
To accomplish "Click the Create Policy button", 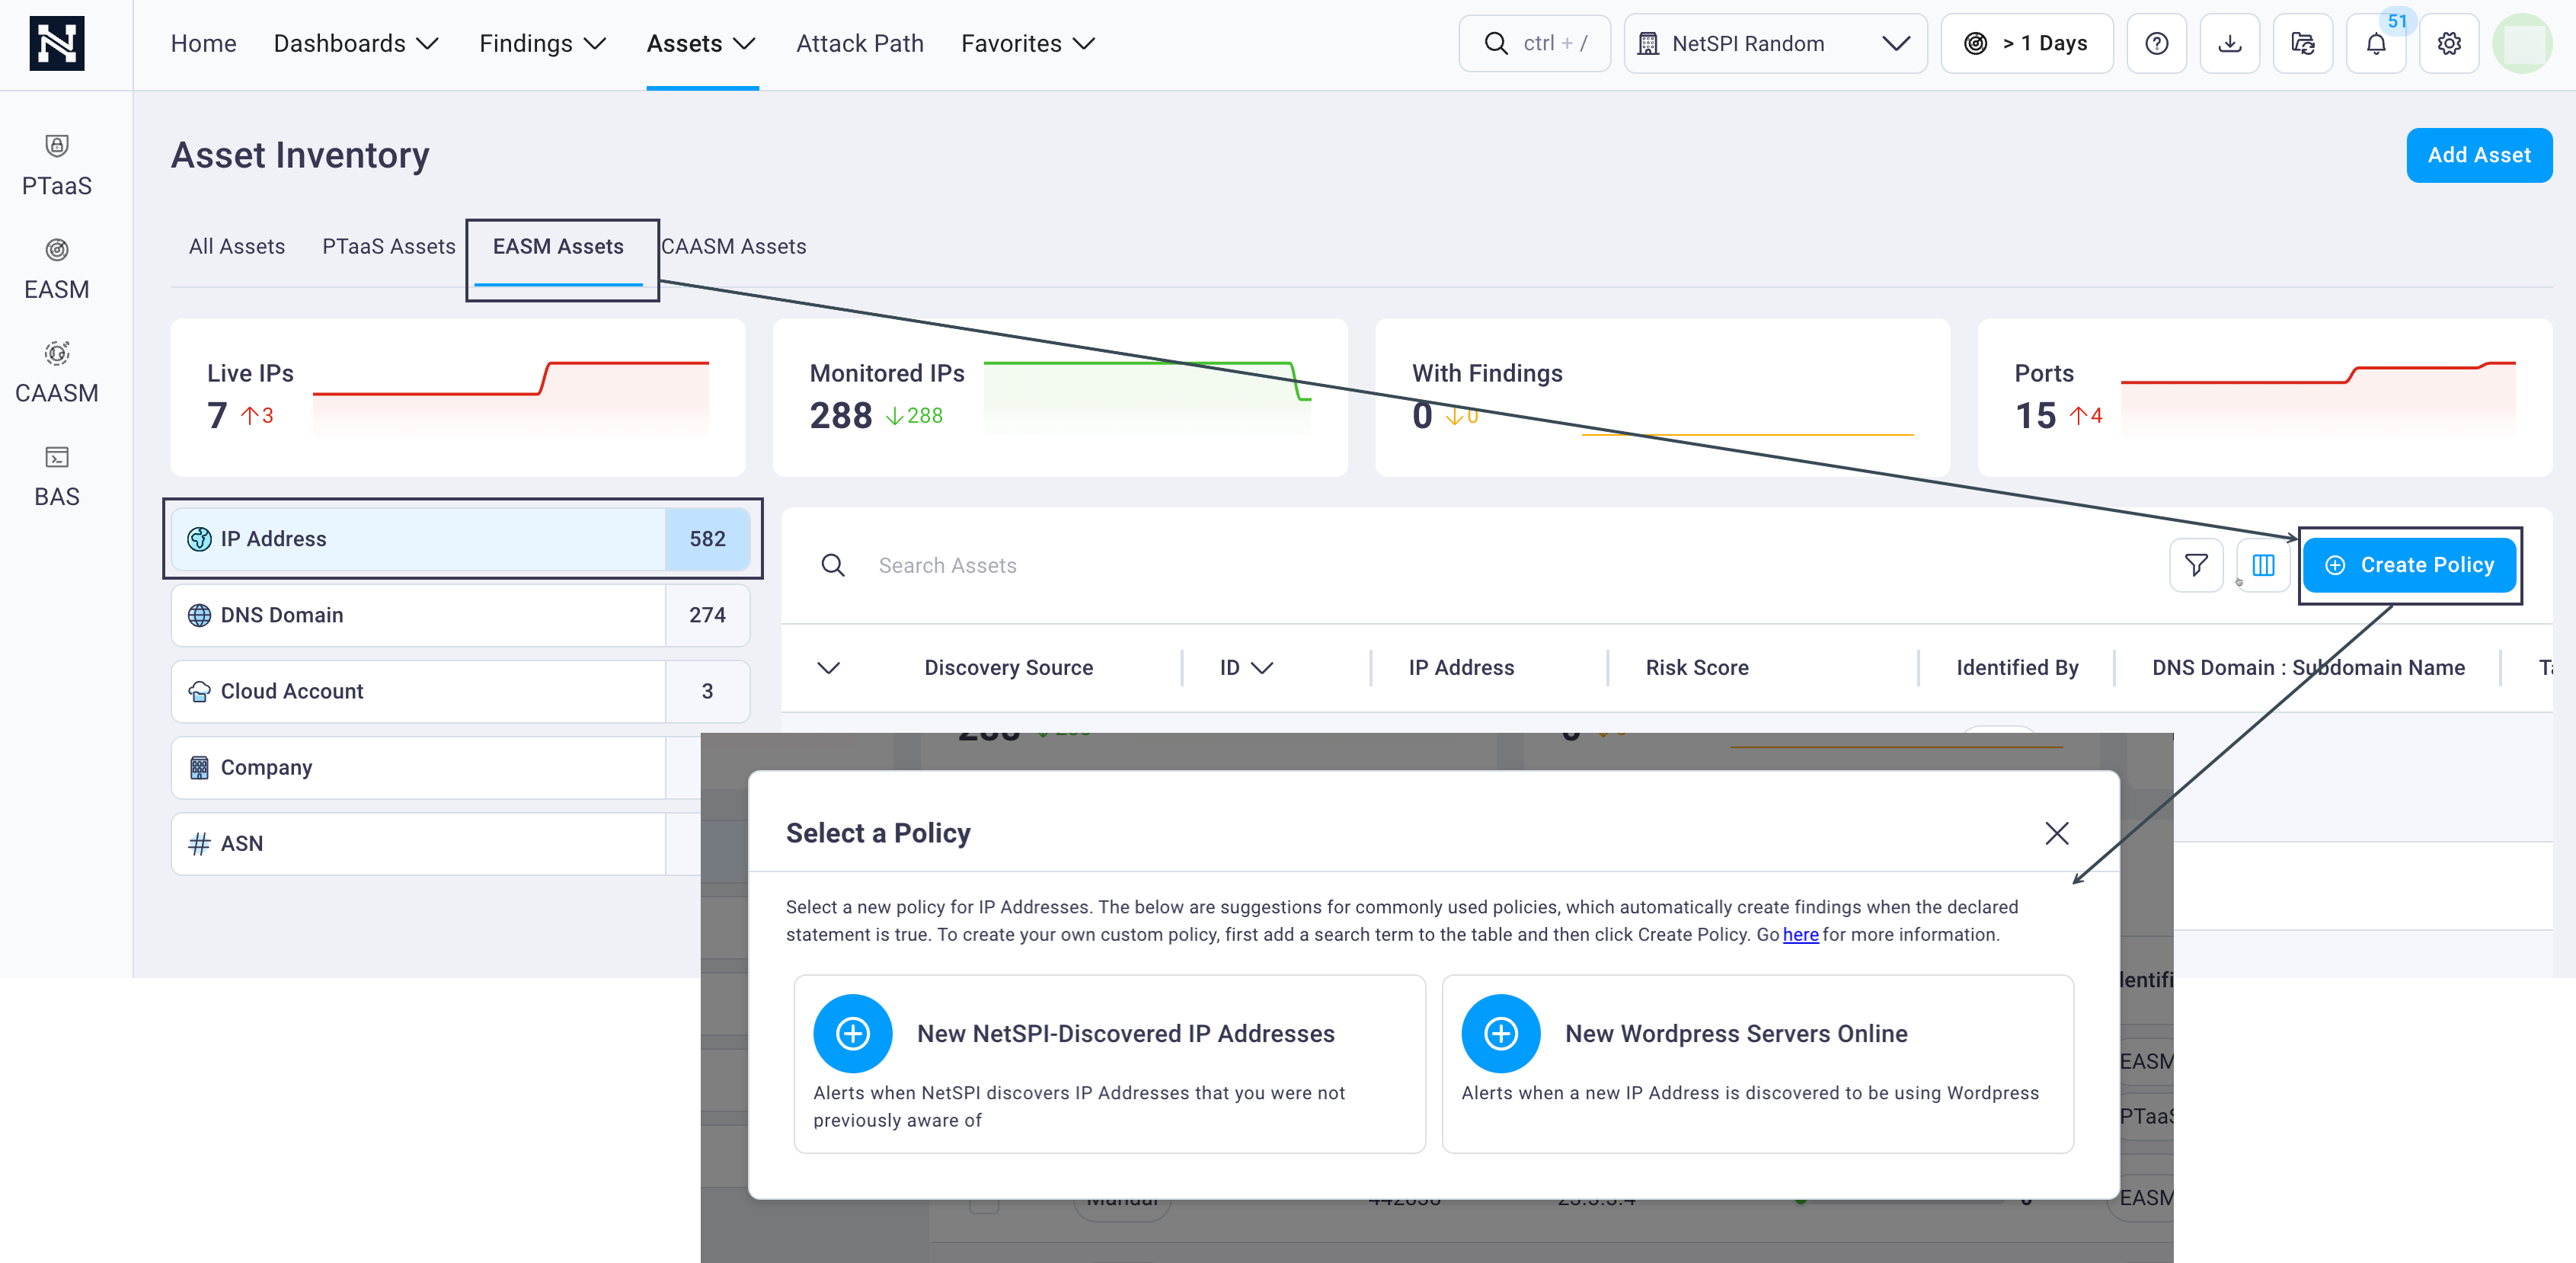I will click(2409, 565).
